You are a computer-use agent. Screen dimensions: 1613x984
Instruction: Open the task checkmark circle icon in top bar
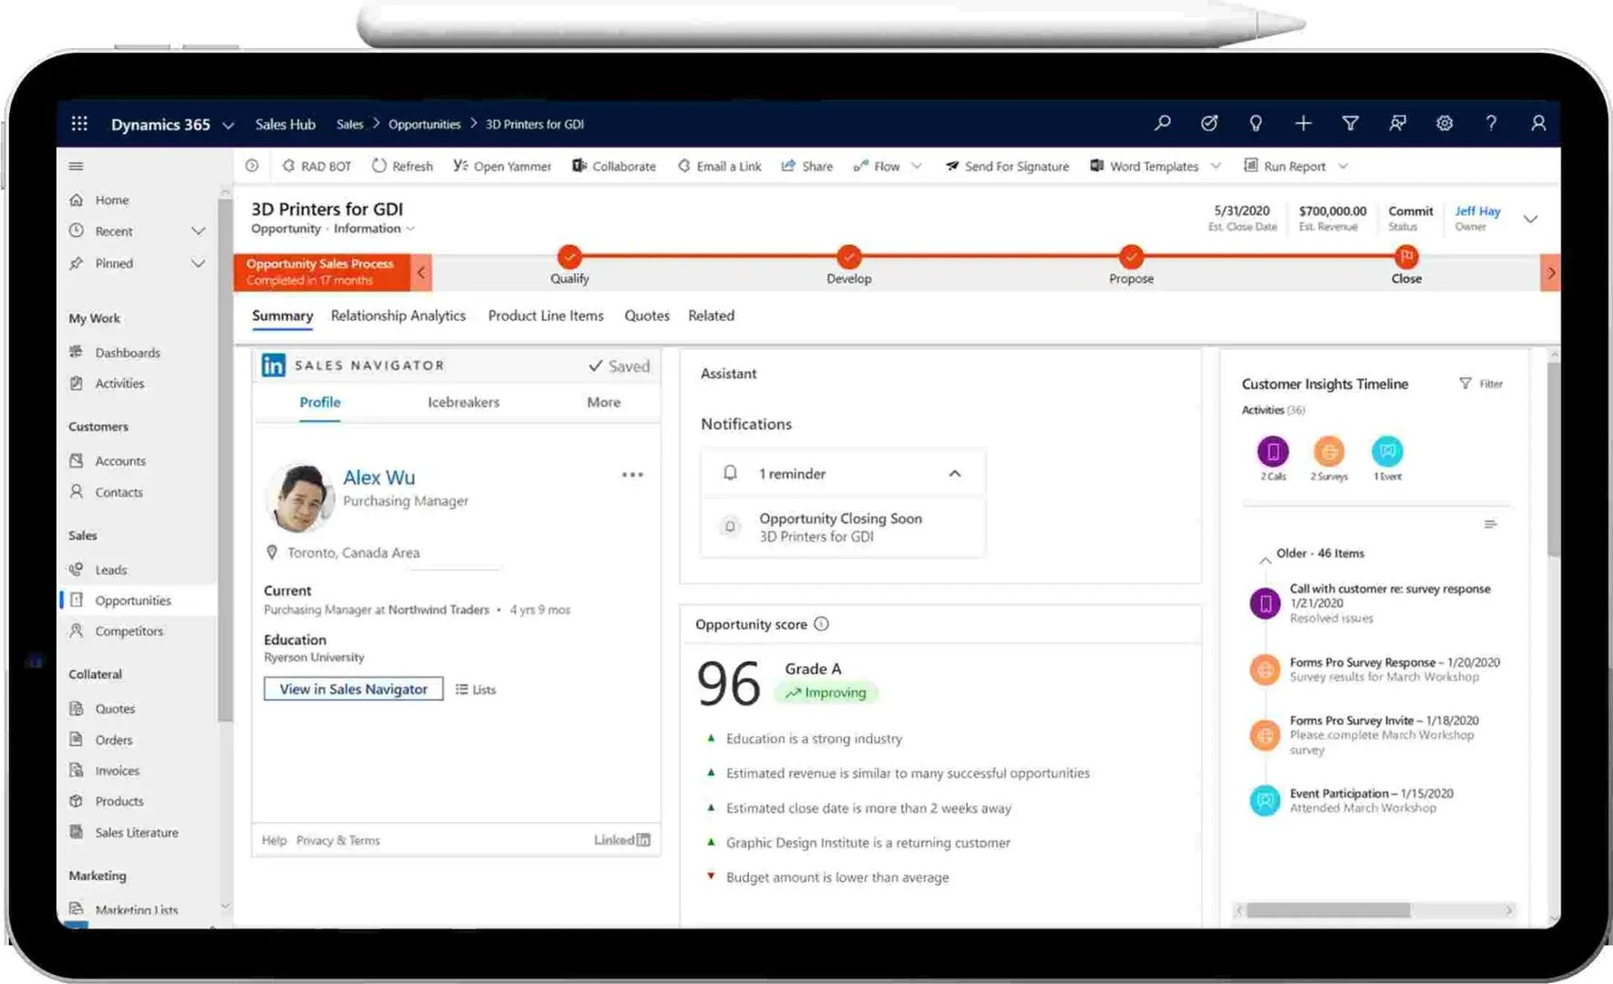point(1209,123)
